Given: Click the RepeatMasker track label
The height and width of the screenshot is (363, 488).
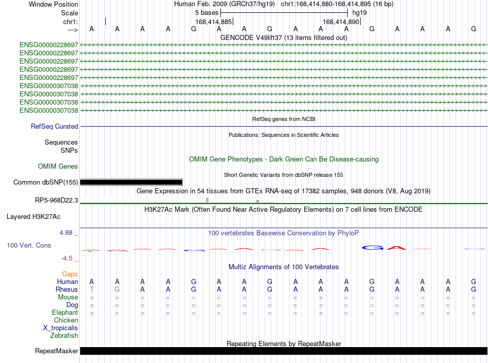Looking at the screenshot, I should click(x=57, y=351).
